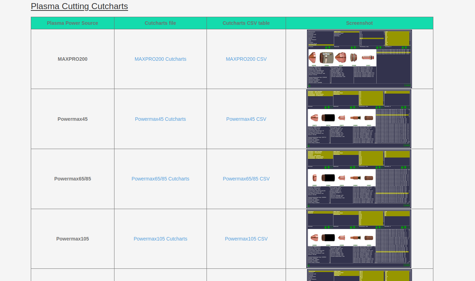Click the Cutcharts CSV table column header
This screenshot has width=475, height=281.
[246, 23]
